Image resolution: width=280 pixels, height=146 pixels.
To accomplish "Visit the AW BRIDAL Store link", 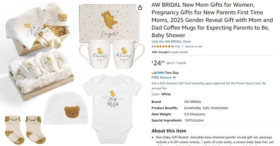I will [x=171, y=42].
